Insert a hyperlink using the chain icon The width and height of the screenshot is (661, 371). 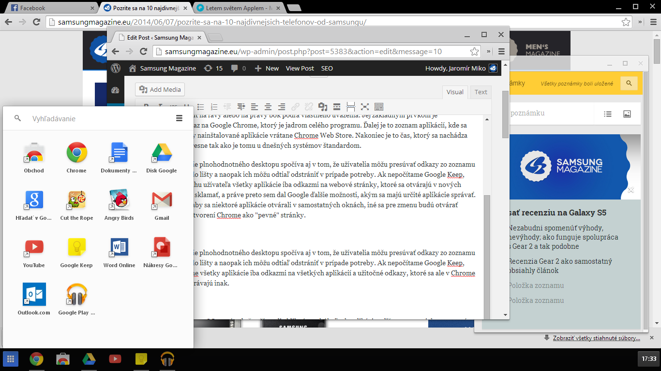click(x=295, y=107)
